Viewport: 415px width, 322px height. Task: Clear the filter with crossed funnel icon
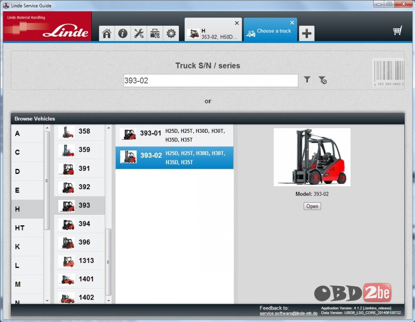[322, 80]
